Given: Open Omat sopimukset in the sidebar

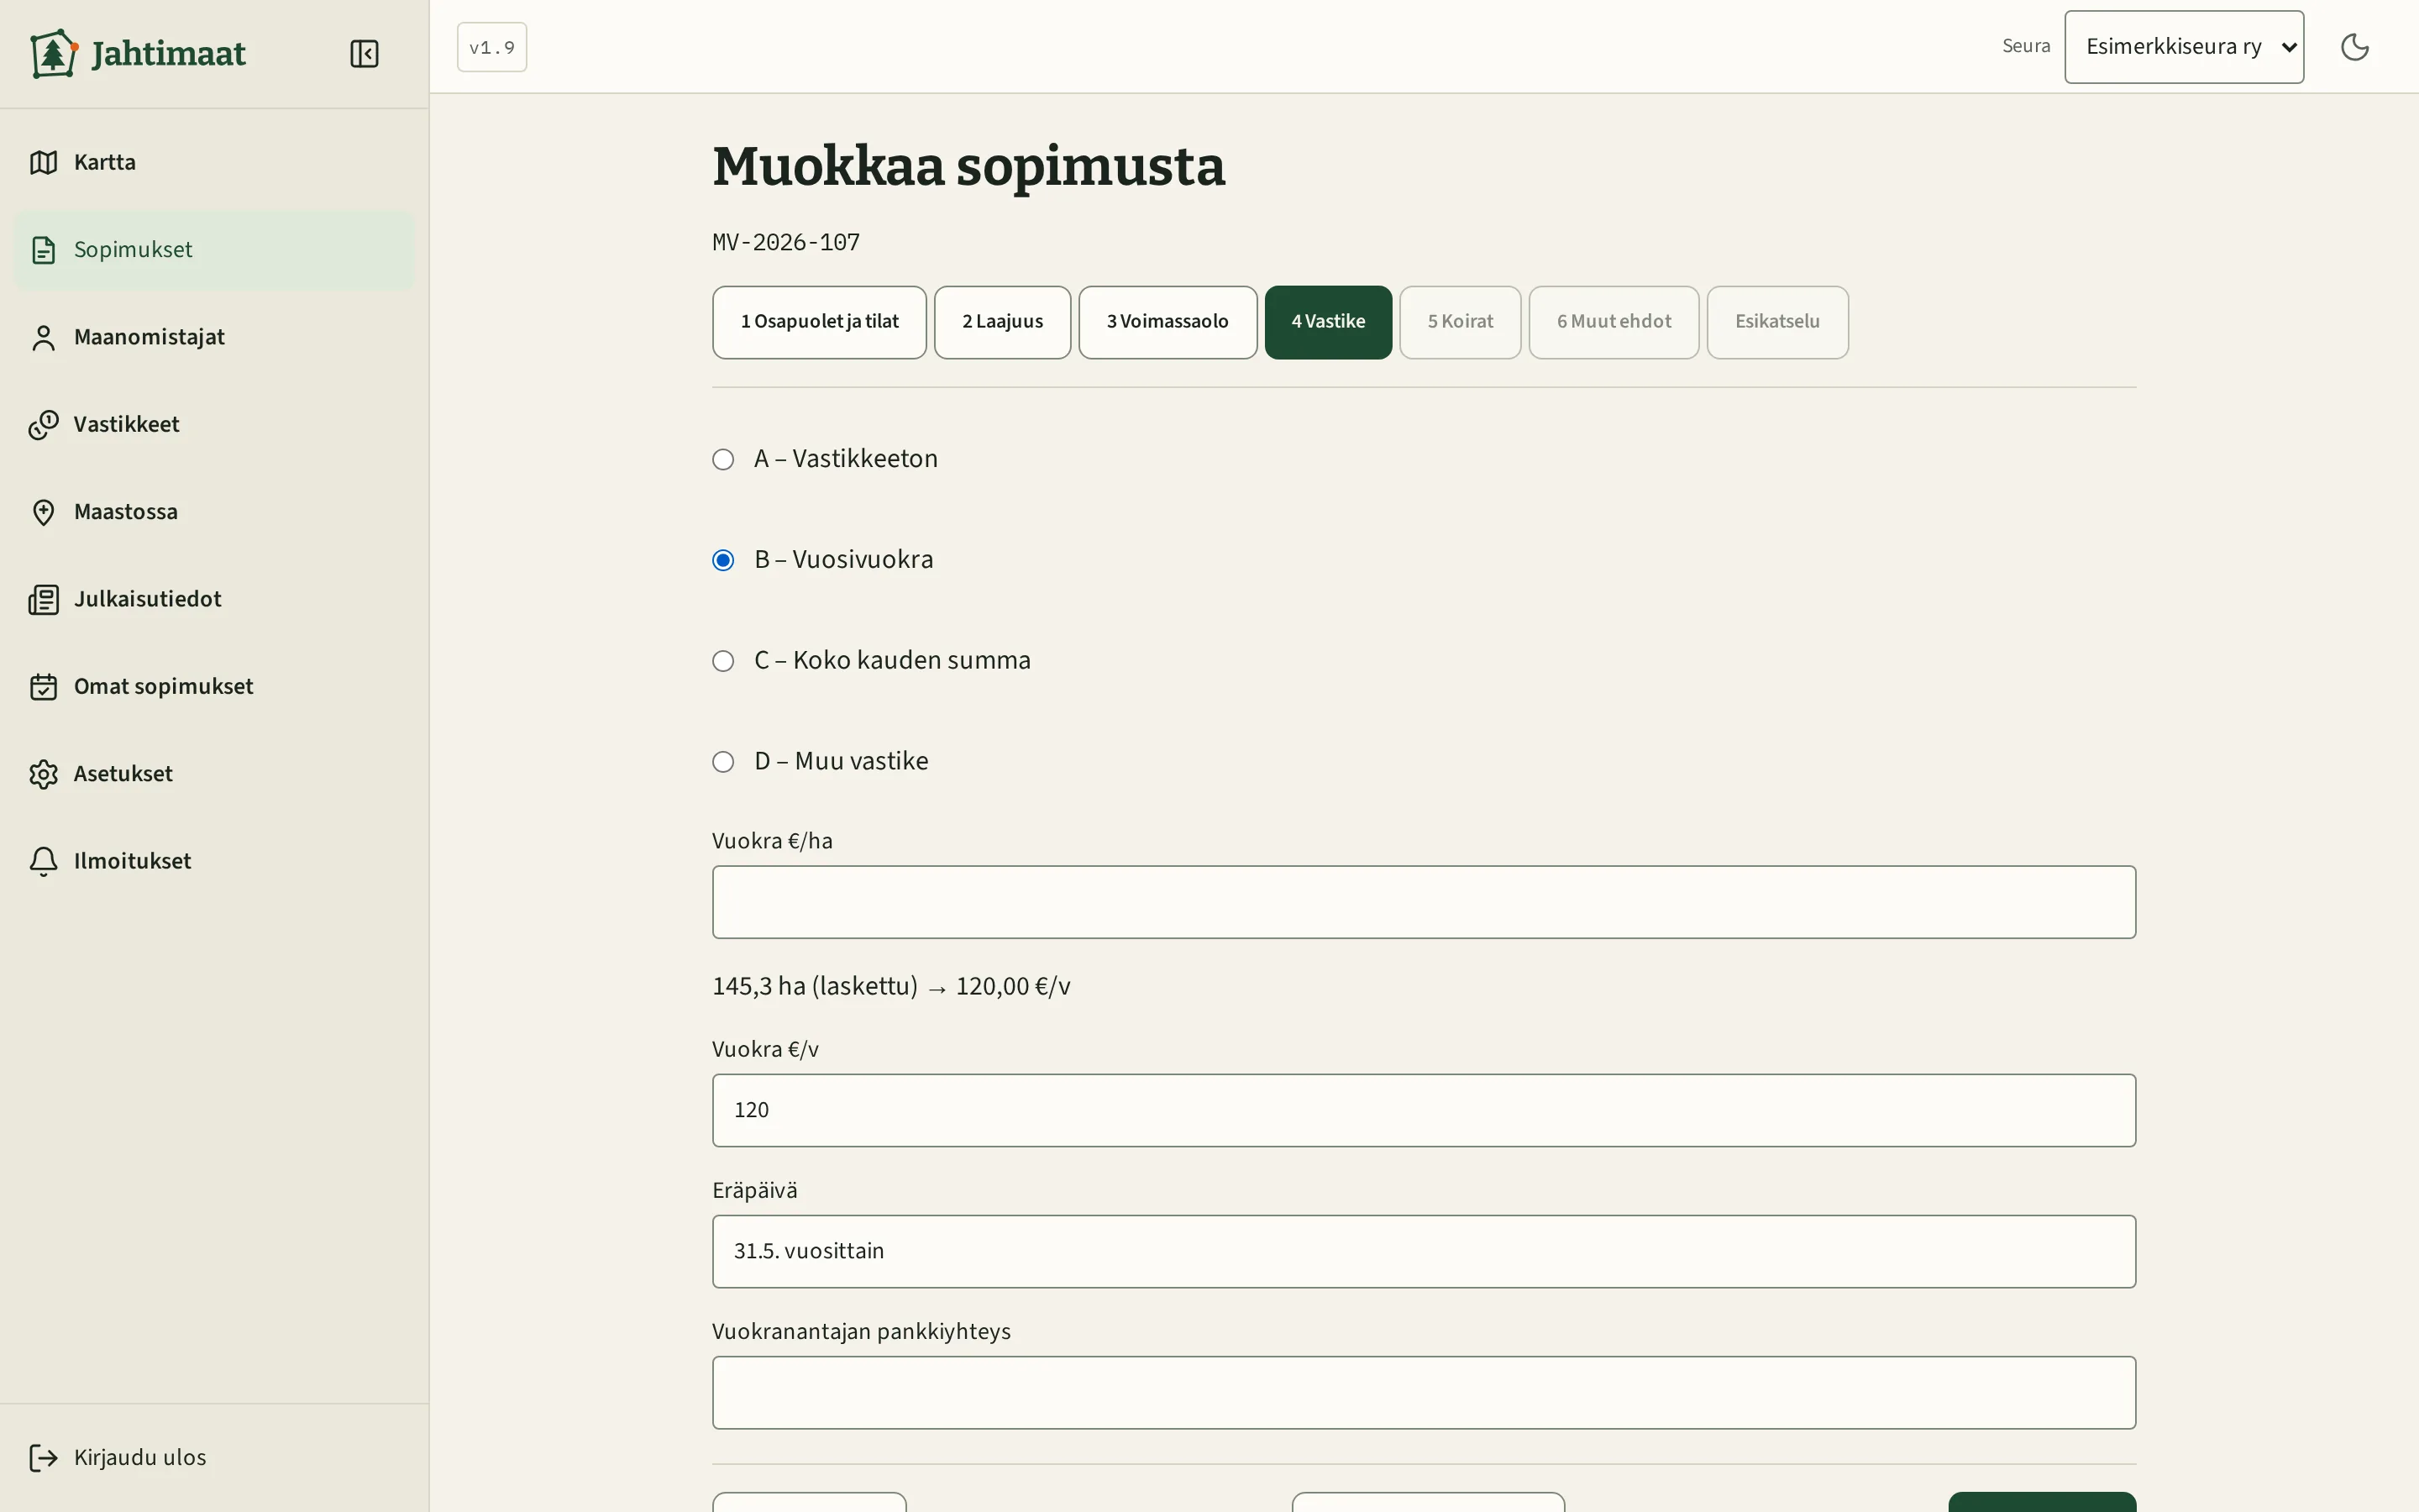Looking at the screenshot, I should point(214,686).
